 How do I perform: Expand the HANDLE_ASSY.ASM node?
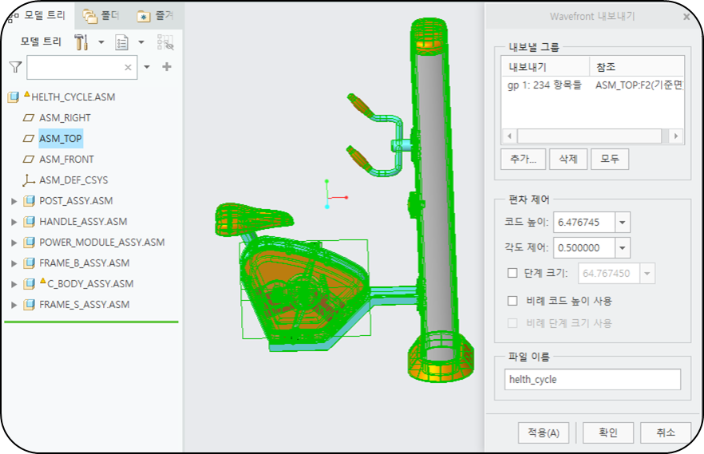click(x=14, y=222)
